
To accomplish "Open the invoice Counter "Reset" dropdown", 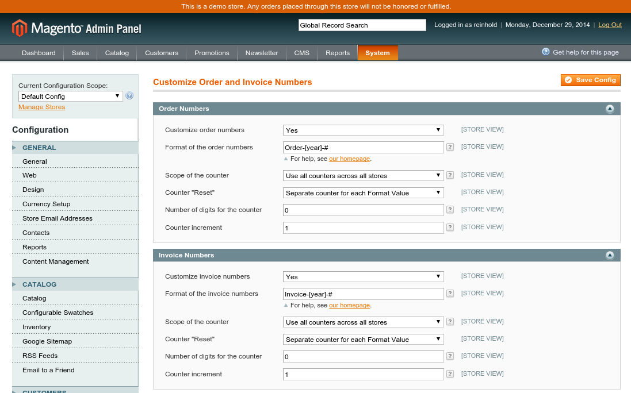I will 363,340.
